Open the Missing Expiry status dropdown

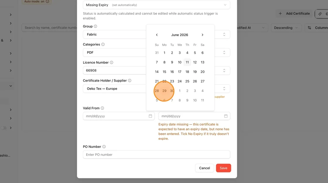(156, 5)
